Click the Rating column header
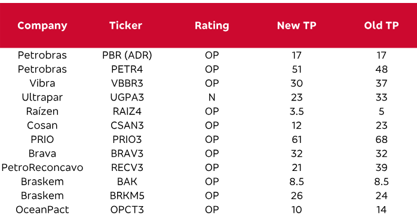This screenshot has height=218, width=417. (211, 26)
